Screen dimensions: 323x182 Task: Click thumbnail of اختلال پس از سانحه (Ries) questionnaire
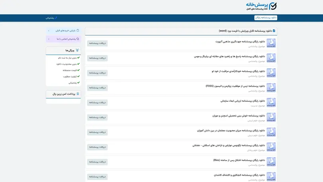coord(271,162)
